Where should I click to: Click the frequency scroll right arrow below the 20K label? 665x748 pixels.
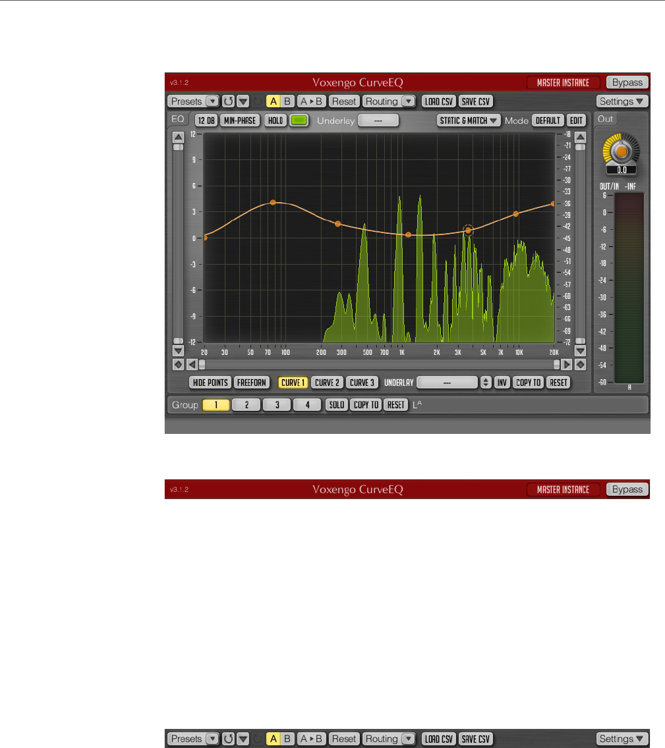pyautogui.click(x=567, y=365)
